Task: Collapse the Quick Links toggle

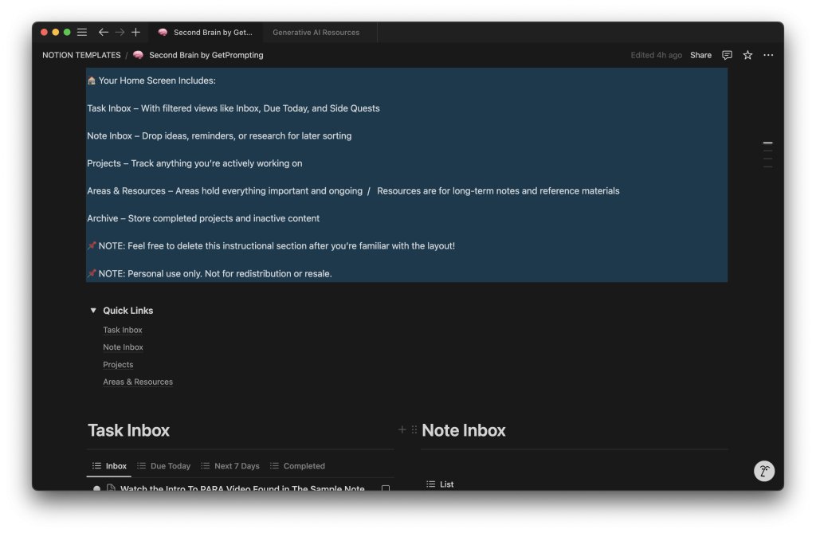Action: [93, 311]
